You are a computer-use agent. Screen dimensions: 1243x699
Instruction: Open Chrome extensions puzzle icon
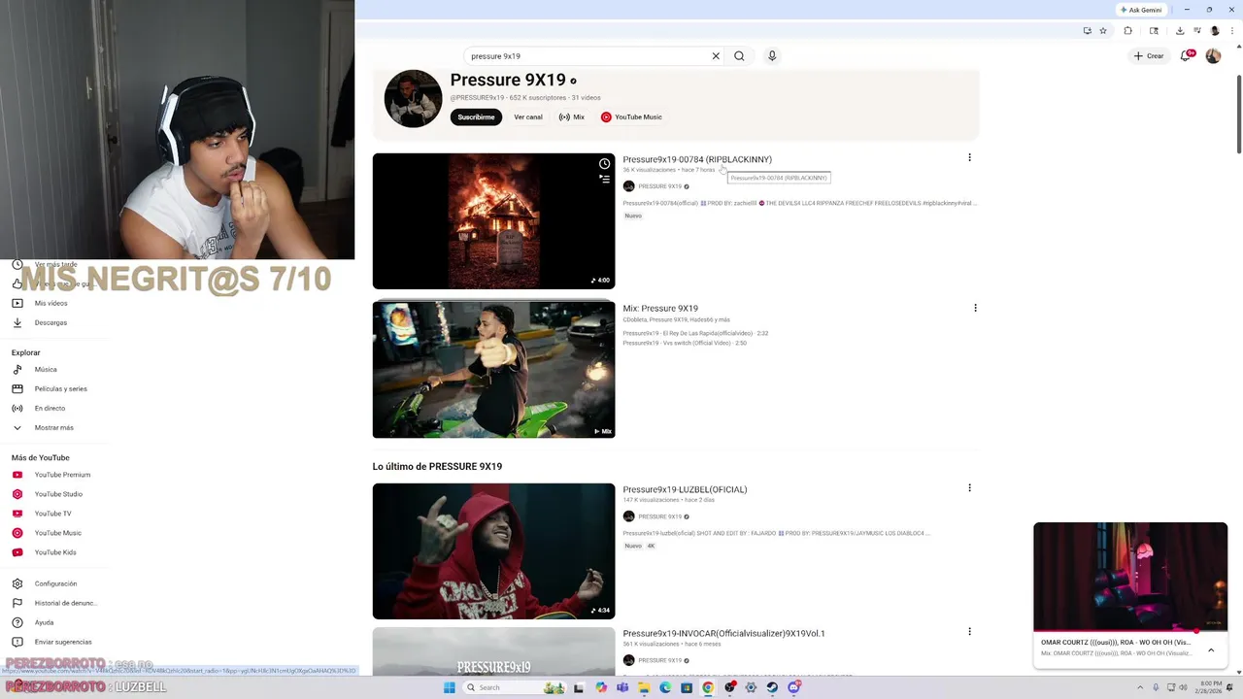[1128, 31]
